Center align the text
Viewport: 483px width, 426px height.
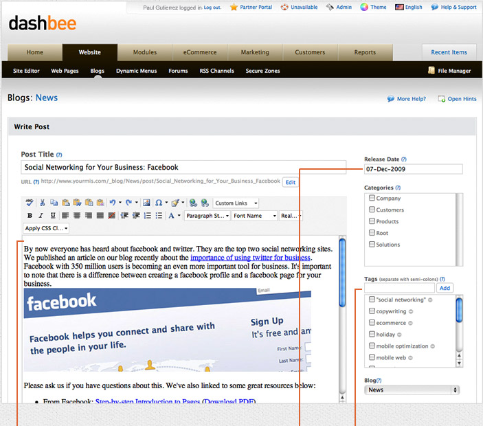[x=77, y=215]
